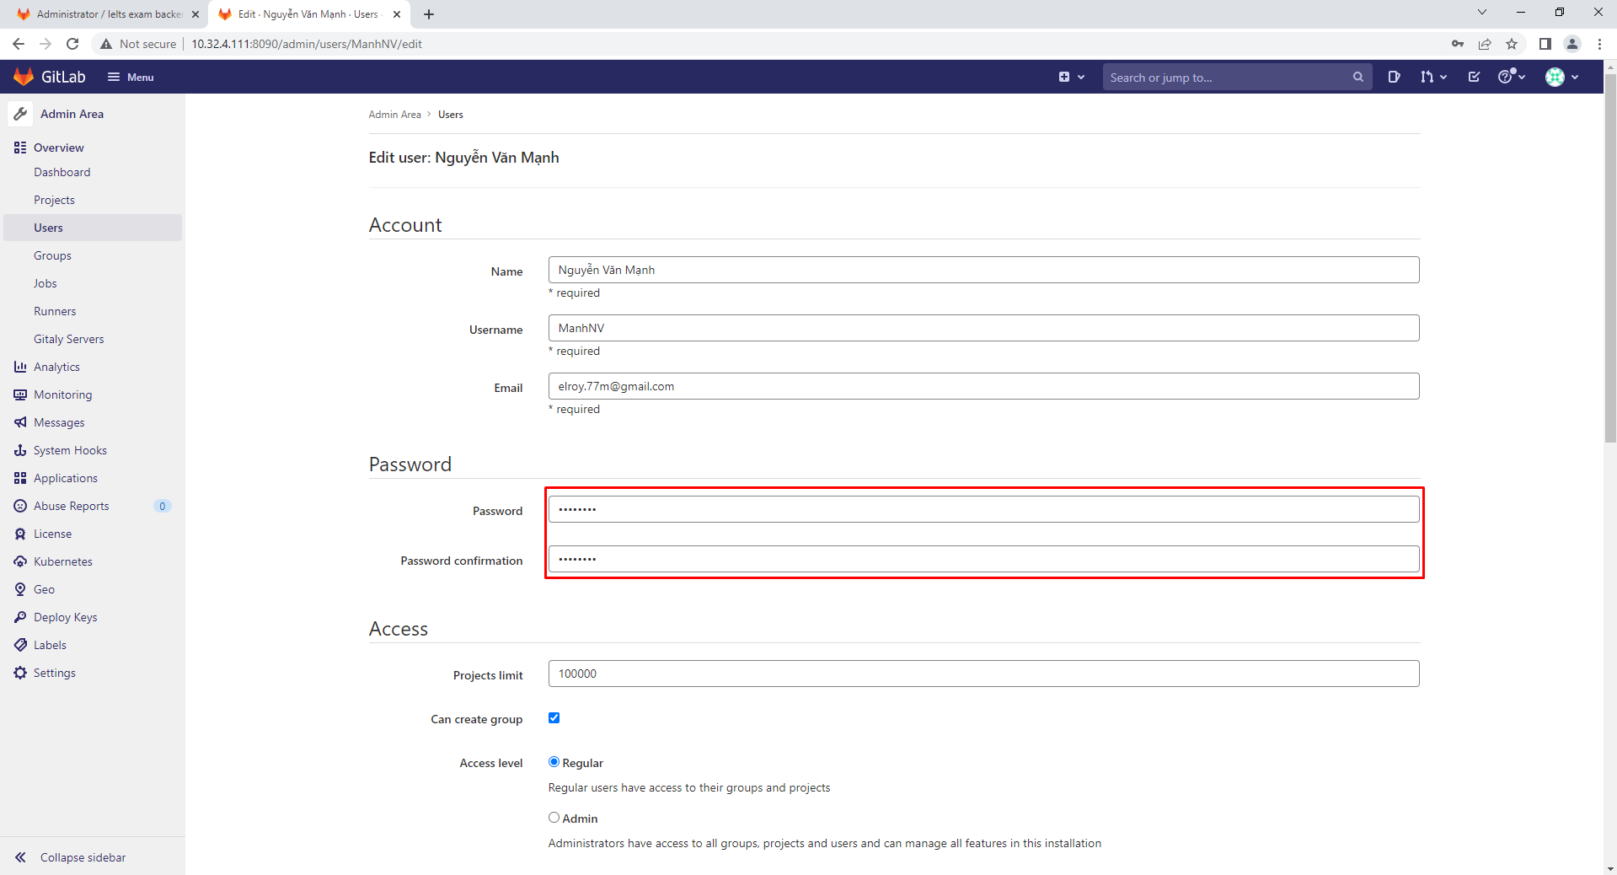
Task: Click the Geo location icon
Action: tap(20, 589)
